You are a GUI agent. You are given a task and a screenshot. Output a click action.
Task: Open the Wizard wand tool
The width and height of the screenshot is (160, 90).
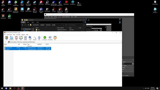[34, 38]
